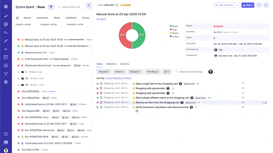Switch to the Defects tab
273x153 pixels.
pos(125,64)
